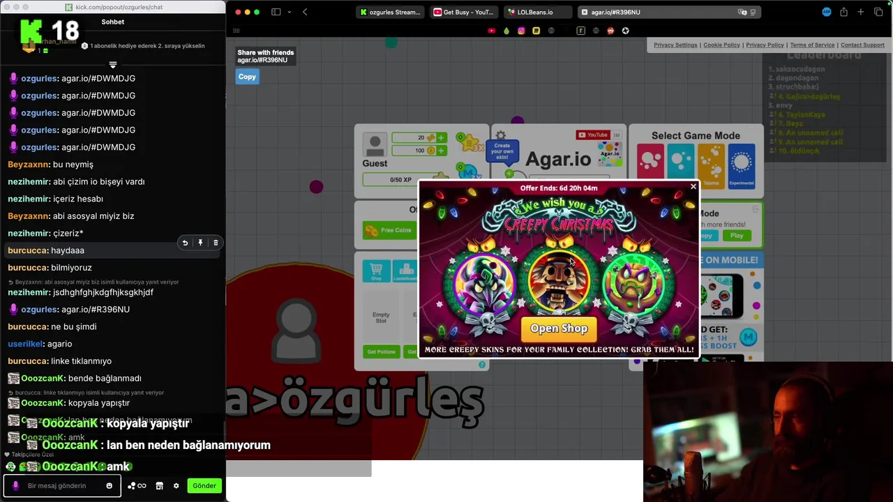Switch to the LOLBeans.io tab

(537, 12)
